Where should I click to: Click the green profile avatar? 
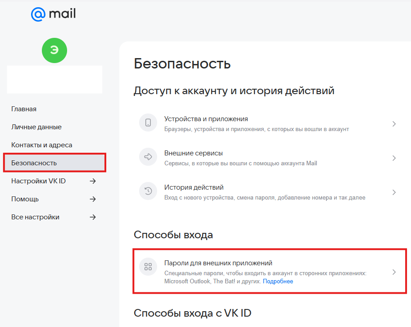point(54,50)
